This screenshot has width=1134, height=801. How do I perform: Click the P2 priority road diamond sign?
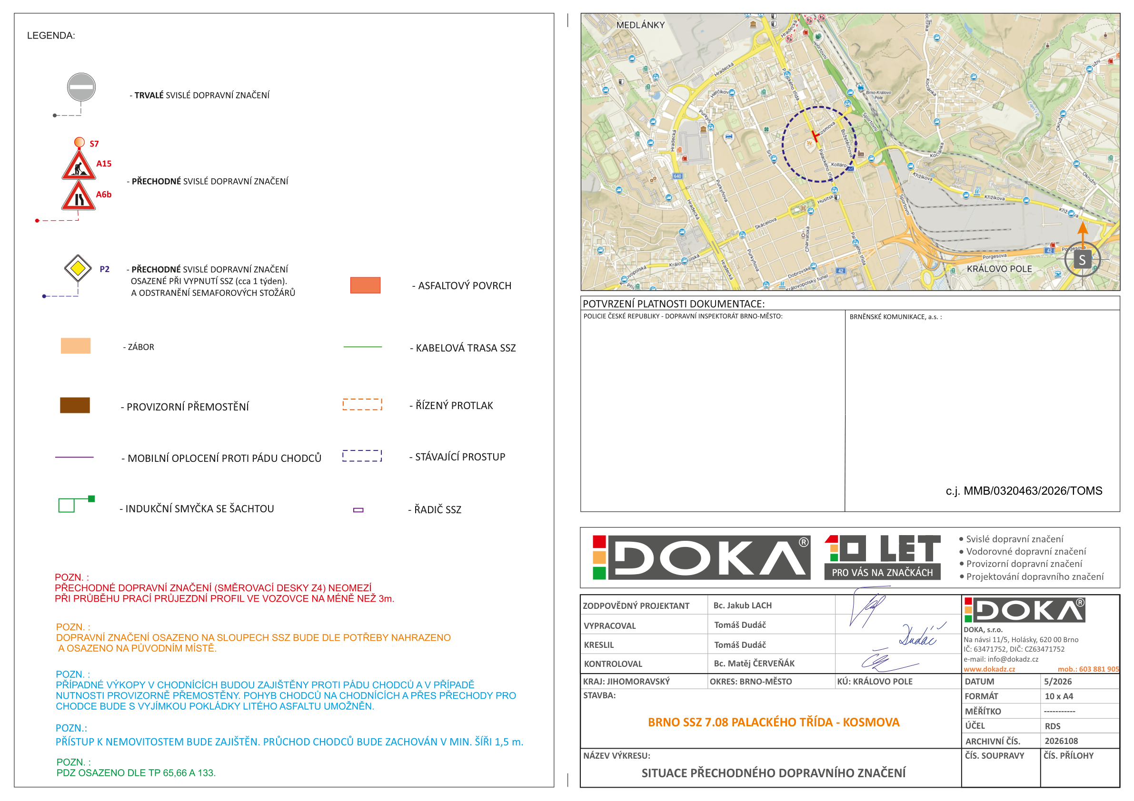pyautogui.click(x=78, y=268)
